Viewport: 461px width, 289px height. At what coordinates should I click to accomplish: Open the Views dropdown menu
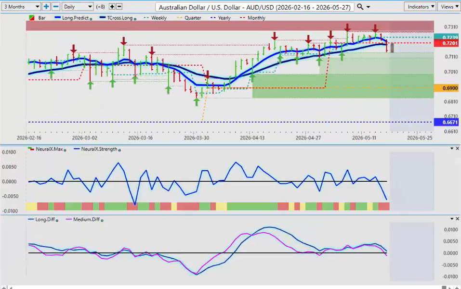(449, 6)
